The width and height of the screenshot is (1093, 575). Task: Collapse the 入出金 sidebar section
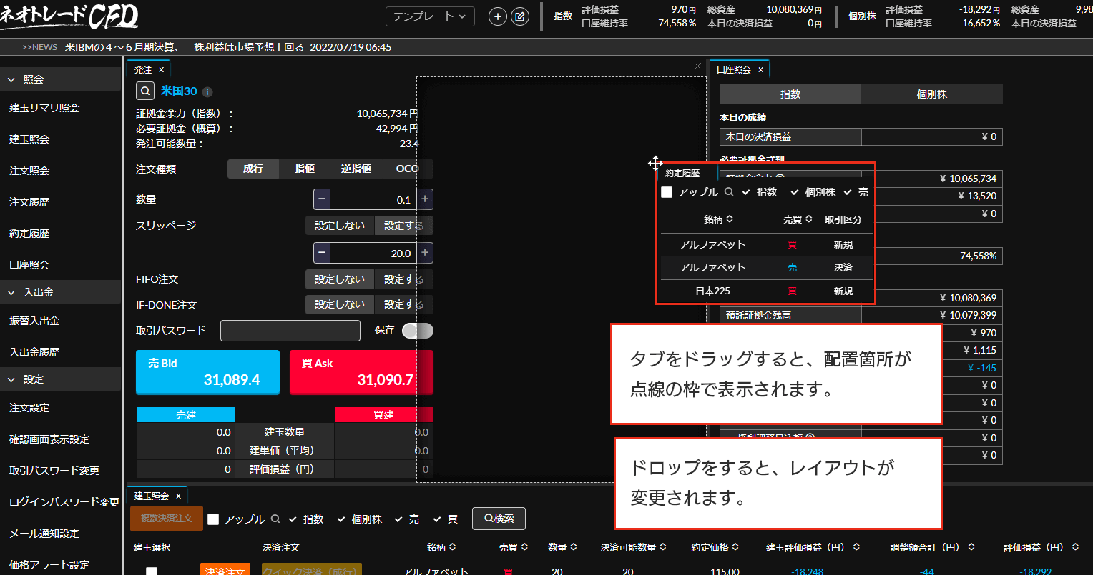tap(60, 292)
